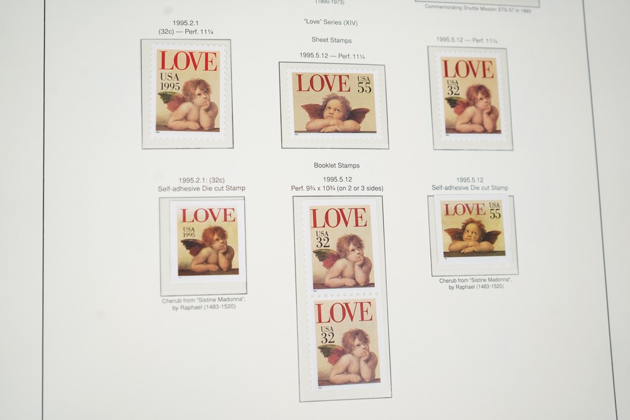
Task: Click the 'Booklet Stamps' label
Action: point(336,166)
